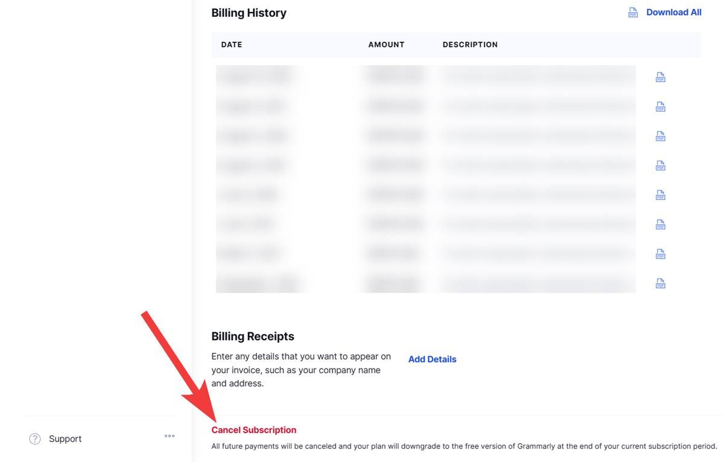Select the Support menu item
This screenshot has width=724, height=462.
65,438
